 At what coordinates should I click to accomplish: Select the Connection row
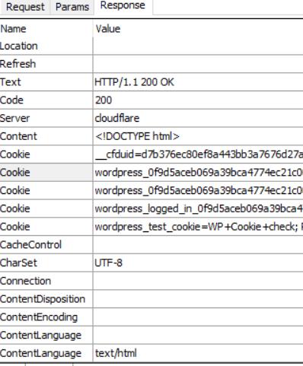coord(151,281)
